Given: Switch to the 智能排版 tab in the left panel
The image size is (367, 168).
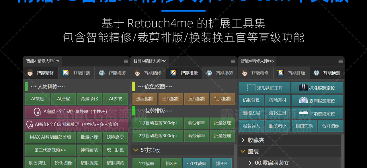Looking at the screenshot, I should [78, 73].
